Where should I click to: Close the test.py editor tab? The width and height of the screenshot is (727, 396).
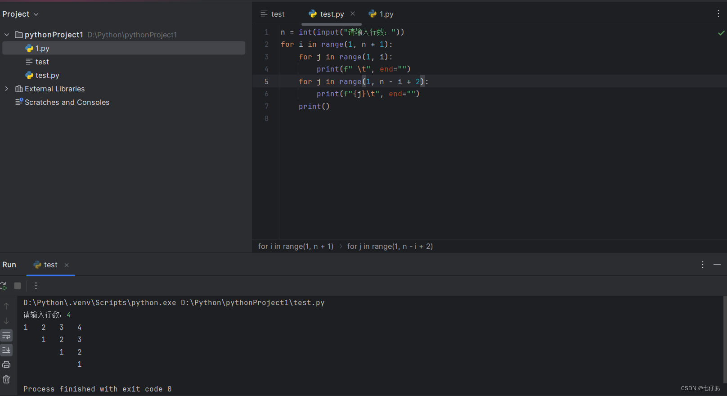tap(353, 14)
